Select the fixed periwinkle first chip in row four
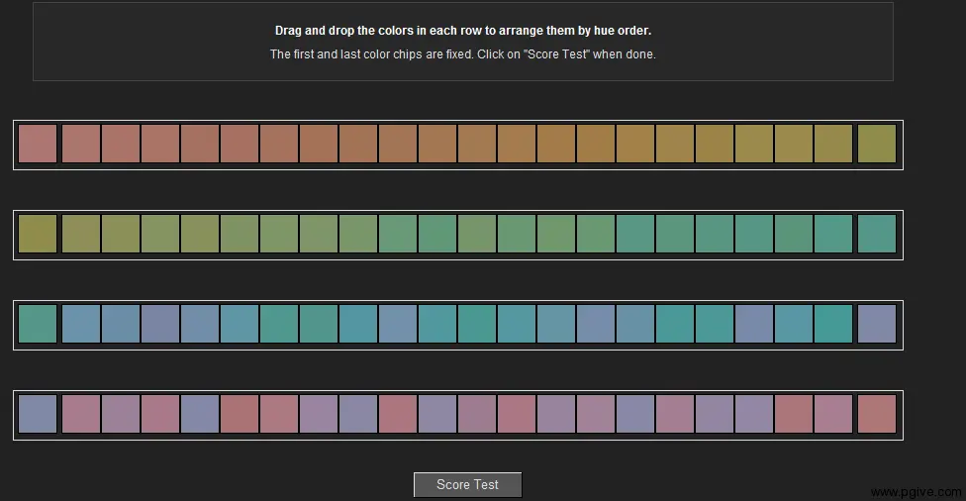966x501 pixels. coord(38,414)
